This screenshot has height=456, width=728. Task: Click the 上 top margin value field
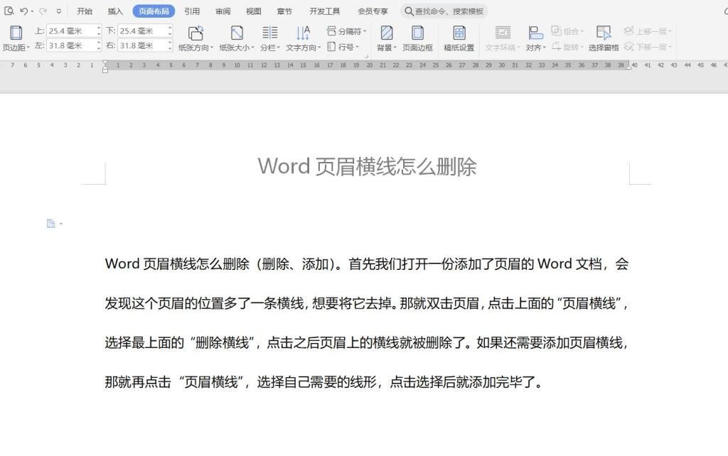pyautogui.click(x=70, y=31)
